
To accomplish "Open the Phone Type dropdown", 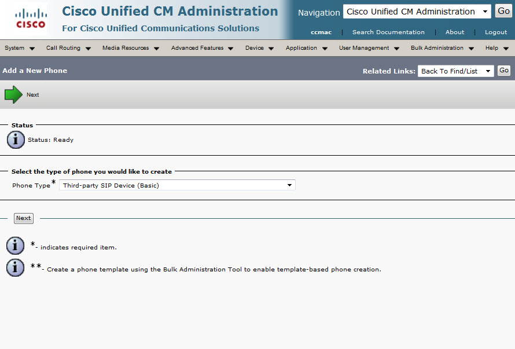I will pos(177,185).
